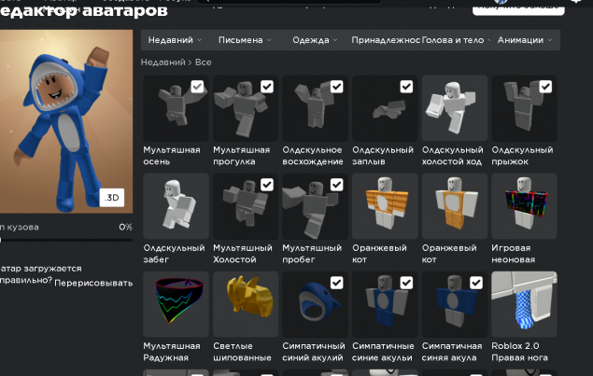Open the Принадлежности category tab
The width and height of the screenshot is (593, 376).
coord(386,40)
